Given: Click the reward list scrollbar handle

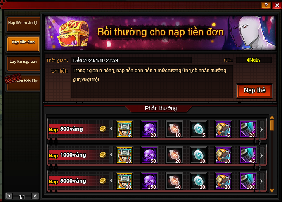Looking at the screenshot, I should click(272, 125).
